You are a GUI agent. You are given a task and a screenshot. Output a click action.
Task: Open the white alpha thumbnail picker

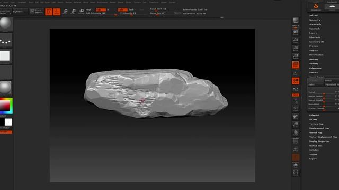point(6,56)
